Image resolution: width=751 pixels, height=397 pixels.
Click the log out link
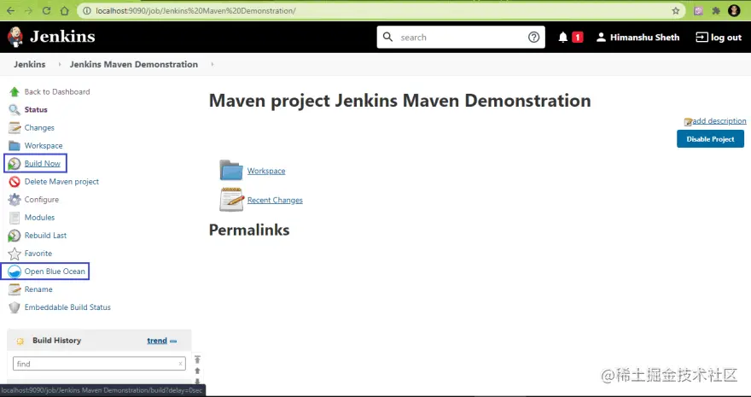point(719,38)
